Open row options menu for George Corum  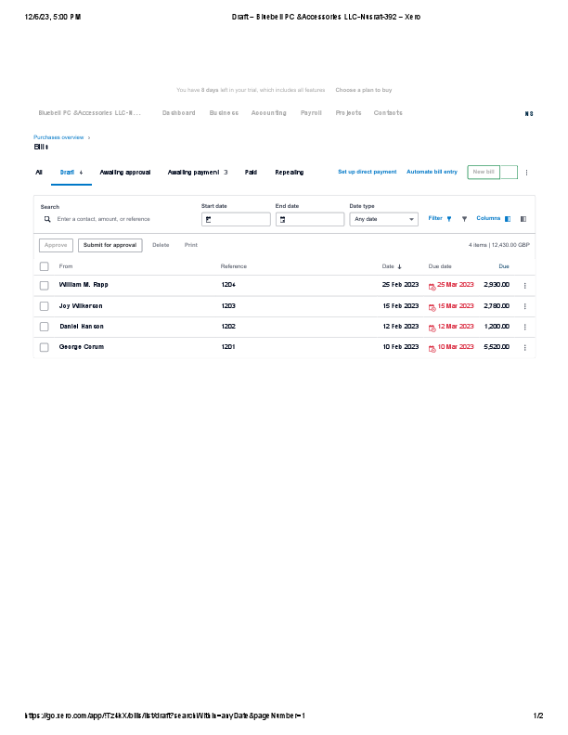pos(525,347)
